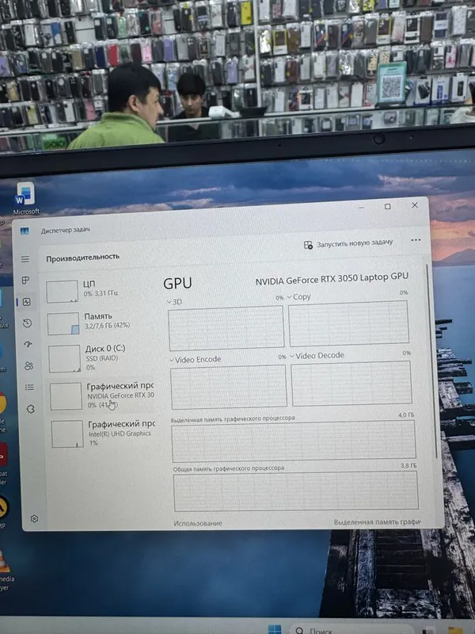Click the large GPU heading text
This screenshot has width=475, height=634.
pyautogui.click(x=177, y=284)
